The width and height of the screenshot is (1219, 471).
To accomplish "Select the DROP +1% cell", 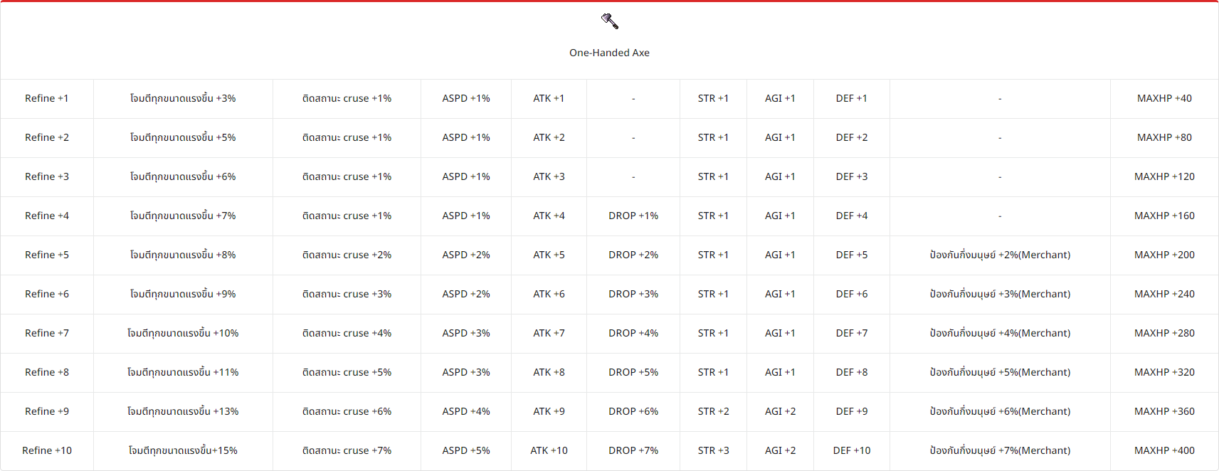I will [x=633, y=216].
